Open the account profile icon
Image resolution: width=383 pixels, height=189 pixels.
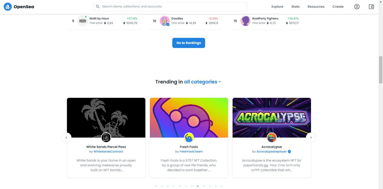[x=357, y=7]
